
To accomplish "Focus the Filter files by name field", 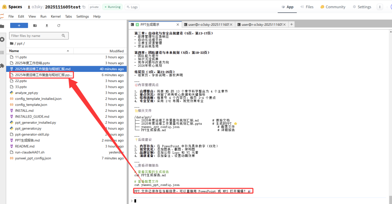I will click(x=39, y=36).
